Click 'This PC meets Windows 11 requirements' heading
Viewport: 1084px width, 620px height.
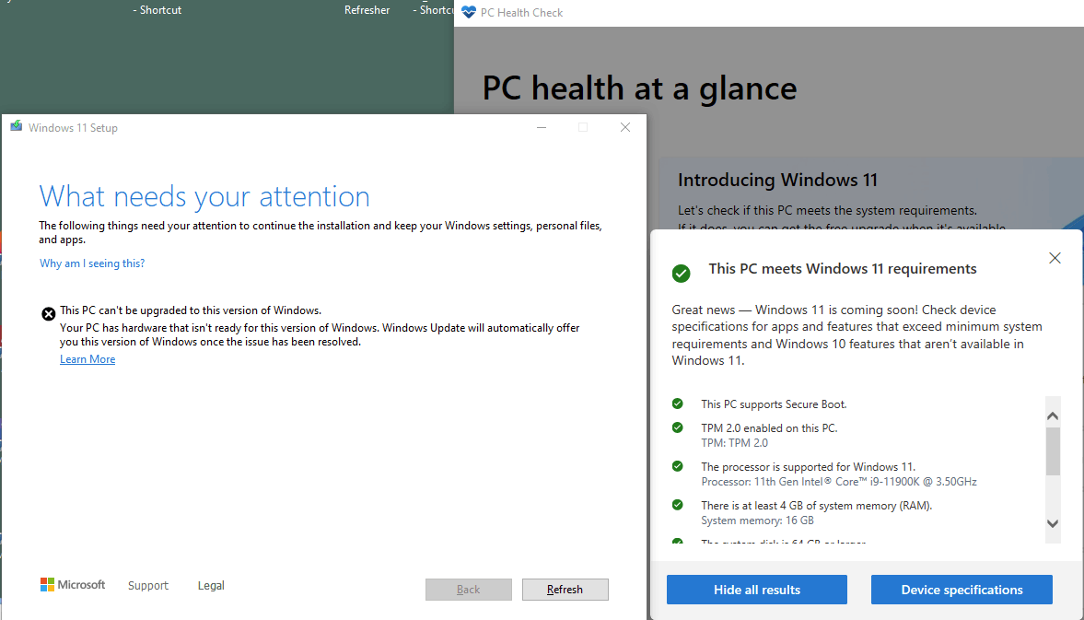(x=842, y=269)
